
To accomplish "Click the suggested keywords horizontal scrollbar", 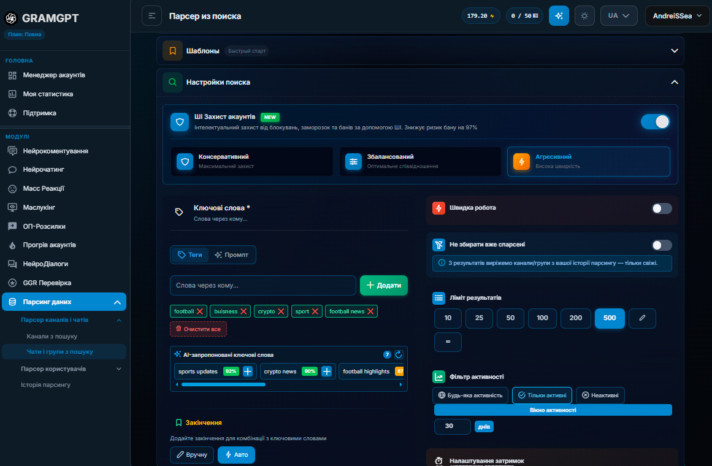I will click(223, 384).
